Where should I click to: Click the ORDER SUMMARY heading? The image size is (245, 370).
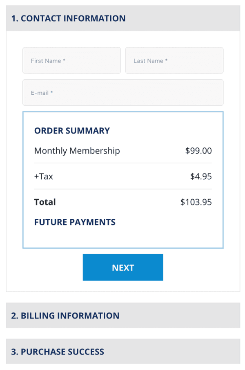(71, 131)
